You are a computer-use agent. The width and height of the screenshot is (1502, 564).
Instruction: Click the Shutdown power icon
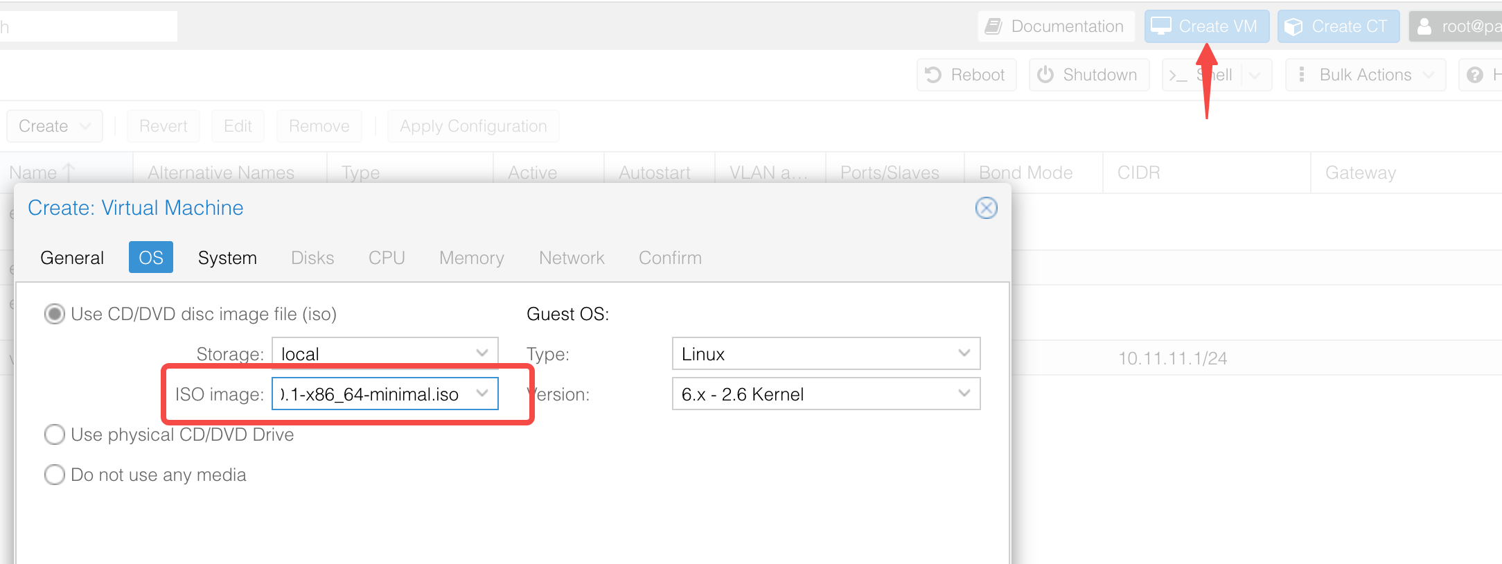click(x=1045, y=75)
